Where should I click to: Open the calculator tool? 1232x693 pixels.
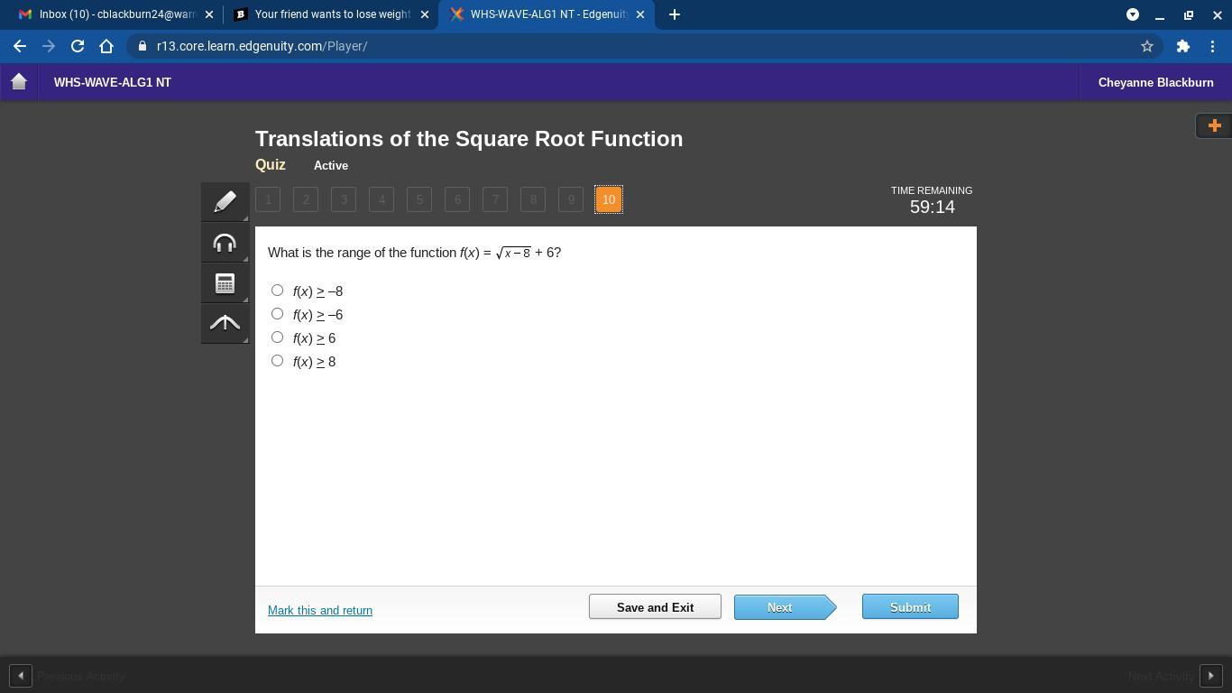click(x=225, y=283)
